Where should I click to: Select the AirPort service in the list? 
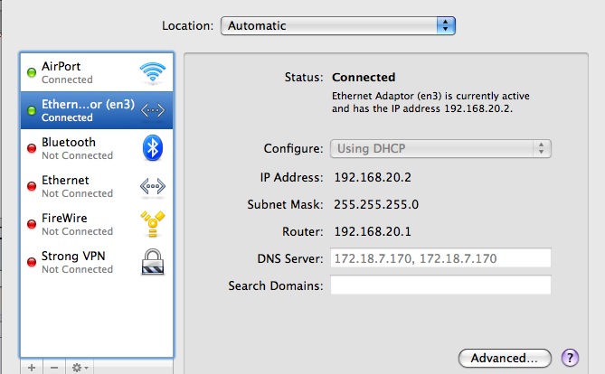(x=97, y=72)
